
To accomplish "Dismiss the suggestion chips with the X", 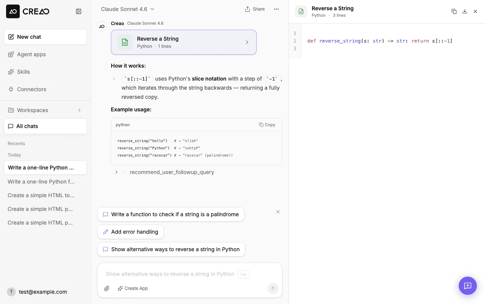I will [x=278, y=212].
